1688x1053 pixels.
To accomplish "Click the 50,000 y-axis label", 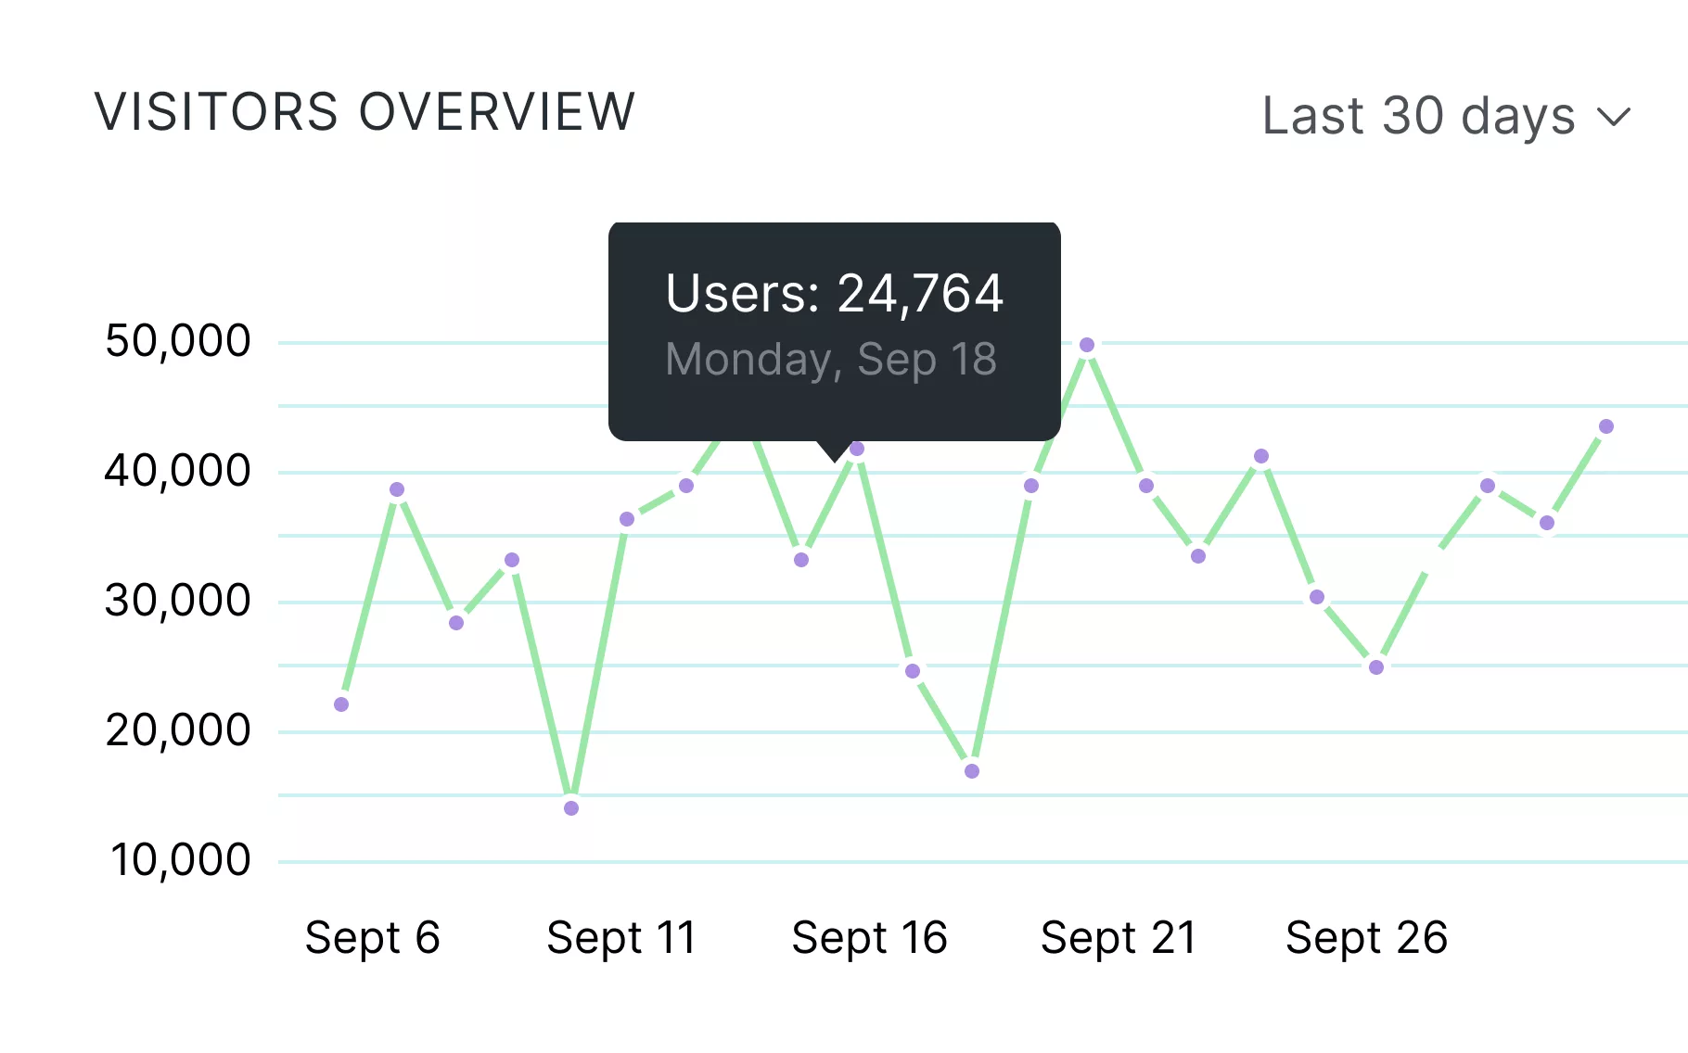I will tap(178, 341).
